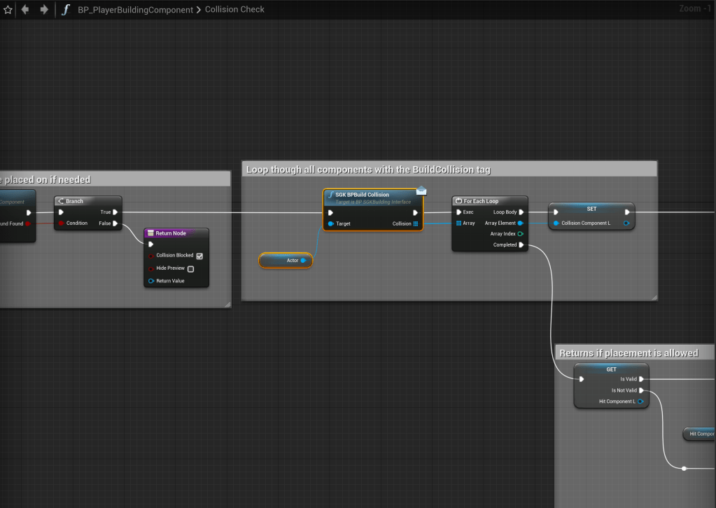
Task: Click the interface message envelope icon on SGK node
Action: 421,191
